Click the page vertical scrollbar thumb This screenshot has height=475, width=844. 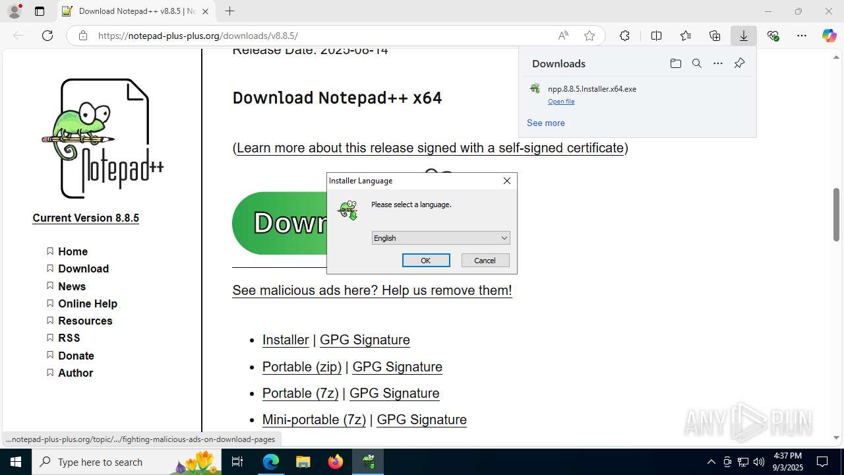coord(836,215)
